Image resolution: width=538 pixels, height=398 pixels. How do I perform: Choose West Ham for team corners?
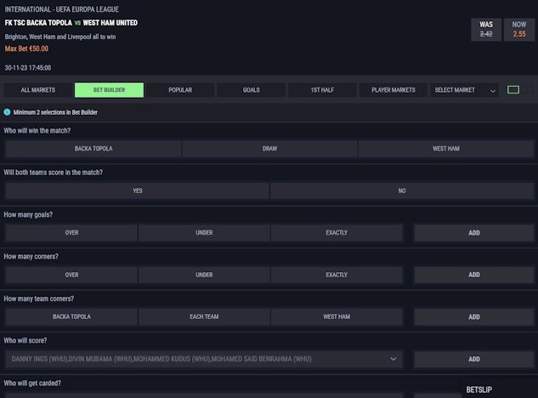click(337, 317)
